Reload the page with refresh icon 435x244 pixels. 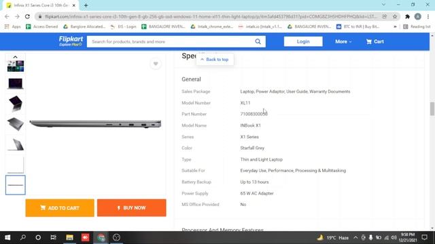click(x=27, y=16)
